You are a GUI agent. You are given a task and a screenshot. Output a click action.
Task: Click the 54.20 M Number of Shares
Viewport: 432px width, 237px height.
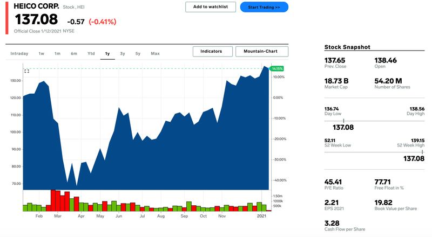[x=388, y=81]
